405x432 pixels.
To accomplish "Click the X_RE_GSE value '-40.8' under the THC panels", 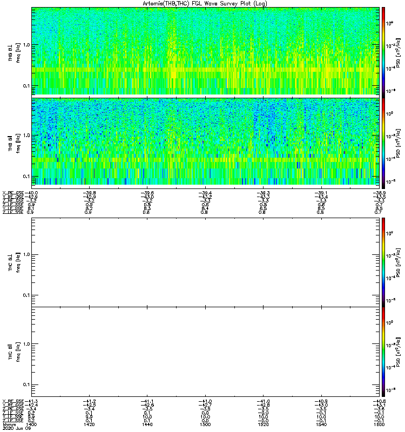I will (x=379, y=401).
